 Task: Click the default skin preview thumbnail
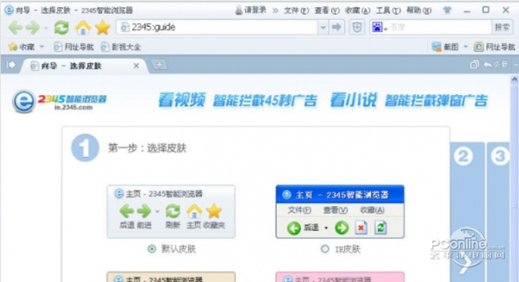171,211
